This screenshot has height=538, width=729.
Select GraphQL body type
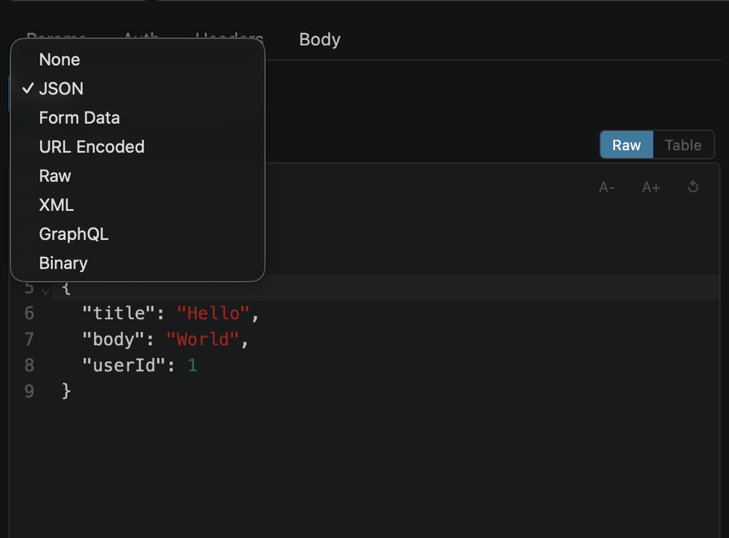coord(138,234)
